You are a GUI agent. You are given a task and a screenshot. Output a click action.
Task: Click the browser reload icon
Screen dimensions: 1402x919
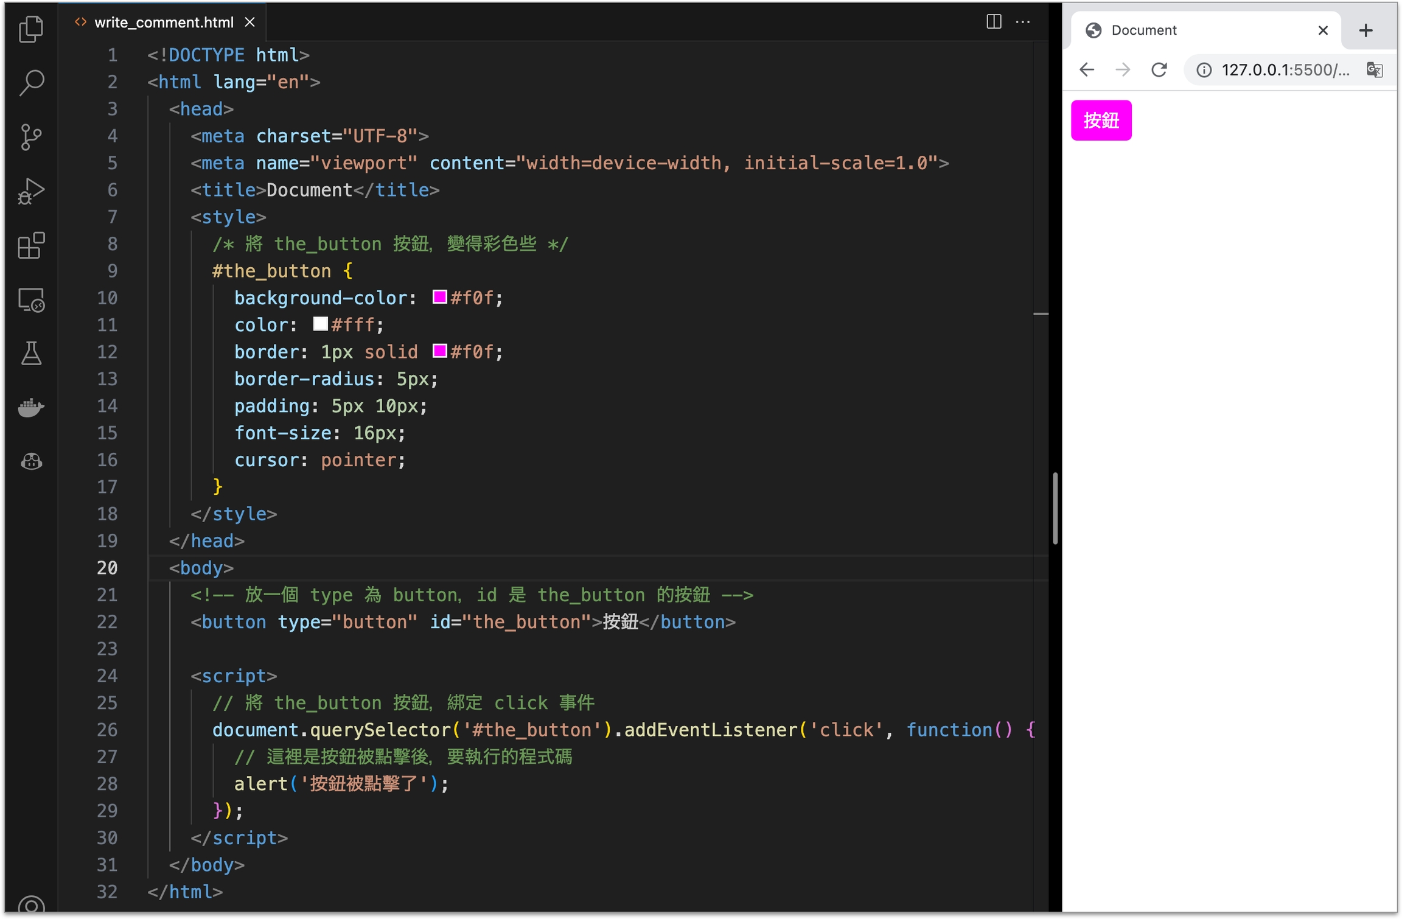click(1159, 70)
